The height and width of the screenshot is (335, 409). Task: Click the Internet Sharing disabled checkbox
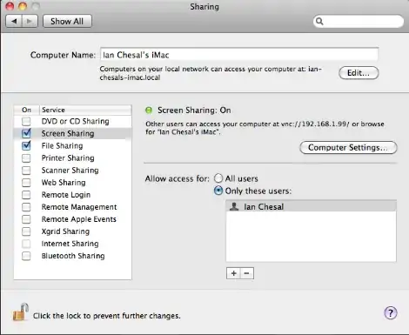[26, 244]
